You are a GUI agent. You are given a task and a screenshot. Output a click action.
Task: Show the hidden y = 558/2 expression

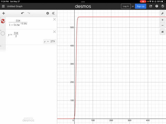pyautogui.click(x=3, y=33)
